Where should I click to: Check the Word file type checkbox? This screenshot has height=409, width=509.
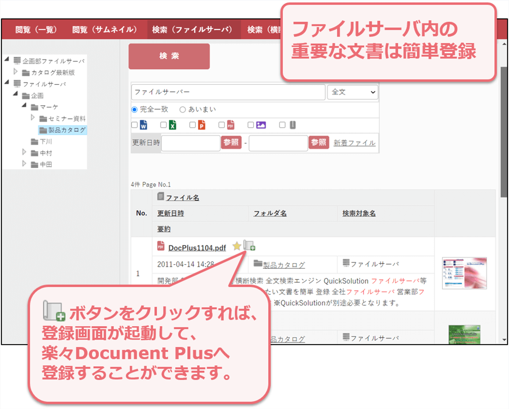[x=134, y=124]
